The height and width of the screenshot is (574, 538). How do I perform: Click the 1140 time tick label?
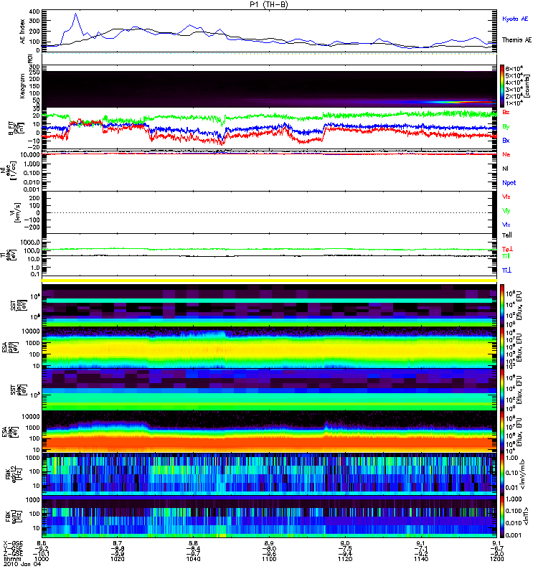[420, 559]
